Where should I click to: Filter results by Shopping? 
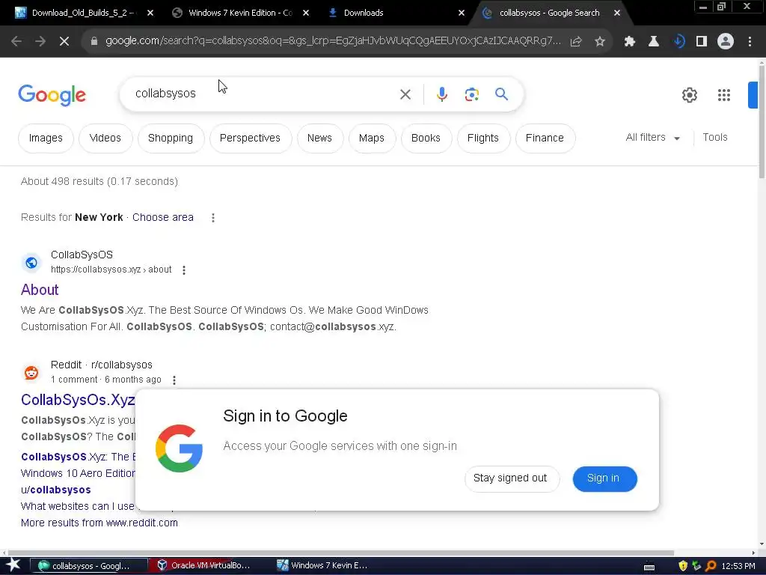point(171,138)
